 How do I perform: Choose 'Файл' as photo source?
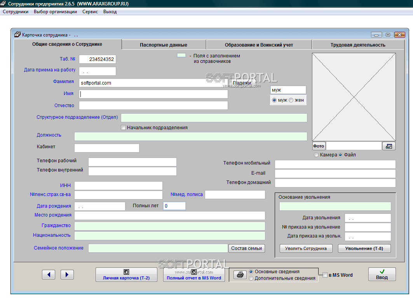point(340,155)
